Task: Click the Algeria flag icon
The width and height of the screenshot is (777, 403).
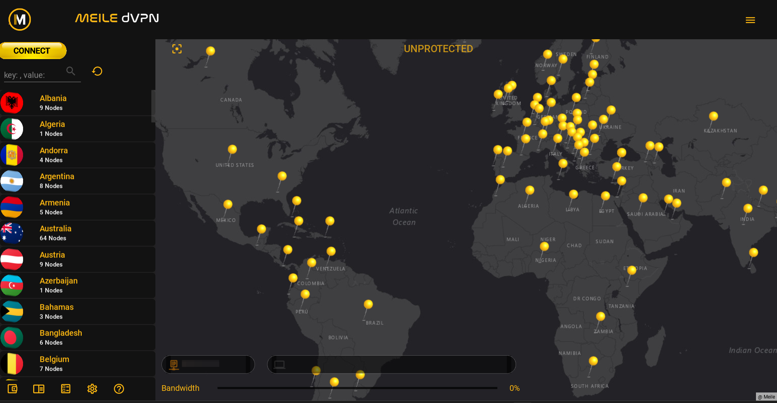Action: [x=12, y=129]
